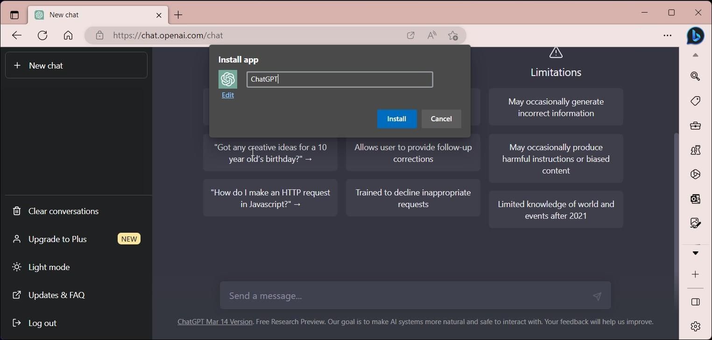Image resolution: width=712 pixels, height=340 pixels.
Task: Open Outlook from the sidebar
Action: [x=695, y=199]
